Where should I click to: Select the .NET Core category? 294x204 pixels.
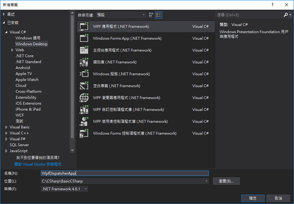pos(24,56)
